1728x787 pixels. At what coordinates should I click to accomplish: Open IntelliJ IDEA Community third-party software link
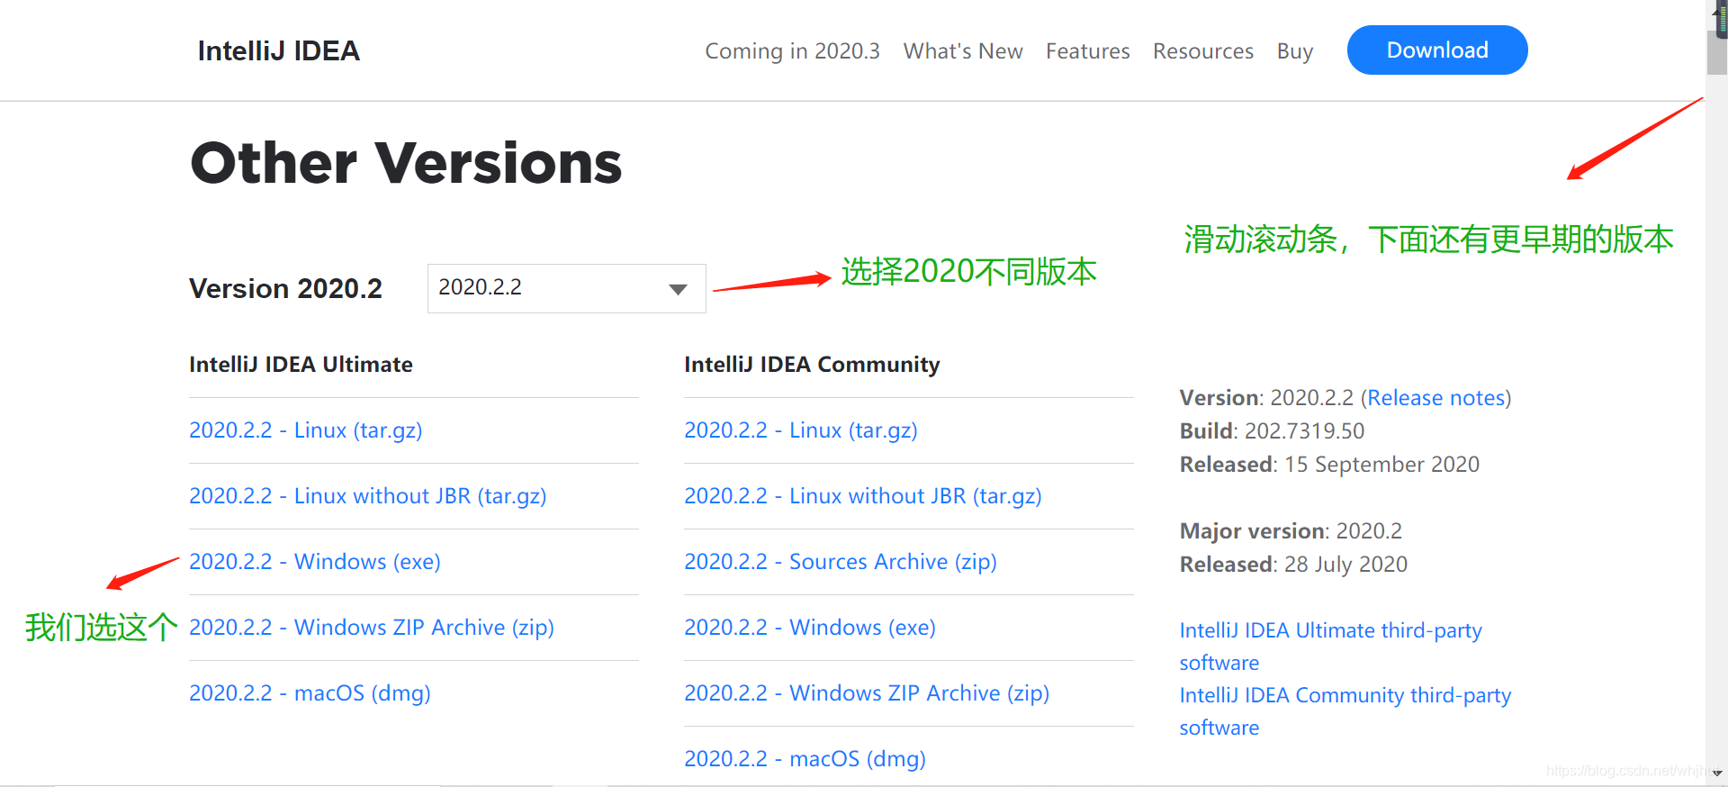click(1345, 711)
